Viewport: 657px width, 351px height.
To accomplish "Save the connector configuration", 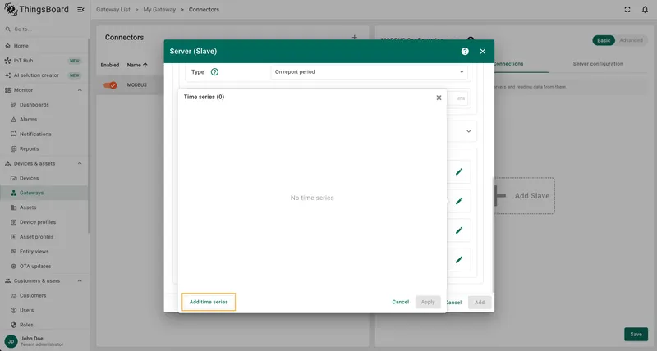I will pos(636,335).
